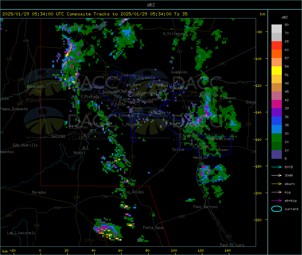Click the 'Paso_Barroso' map label

click(205, 207)
